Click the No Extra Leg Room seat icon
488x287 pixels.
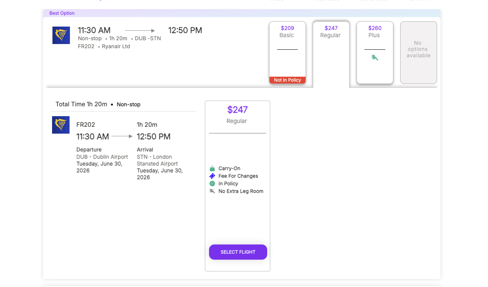click(212, 191)
